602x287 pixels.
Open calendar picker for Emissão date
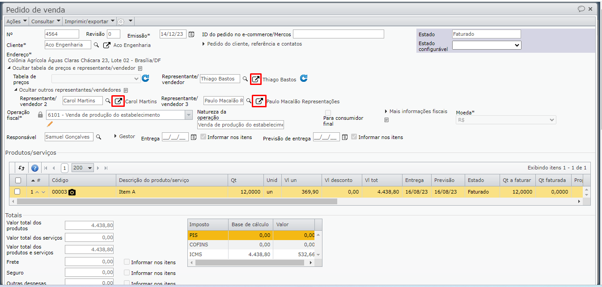191,34
